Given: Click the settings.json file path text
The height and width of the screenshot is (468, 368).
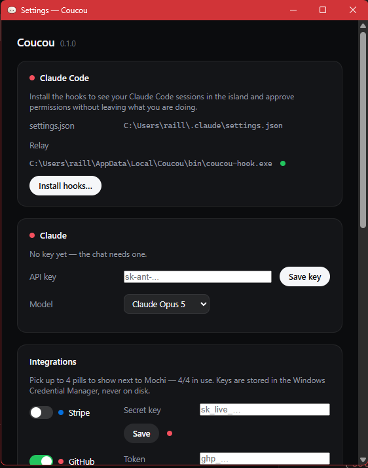Looking at the screenshot, I should (x=203, y=125).
